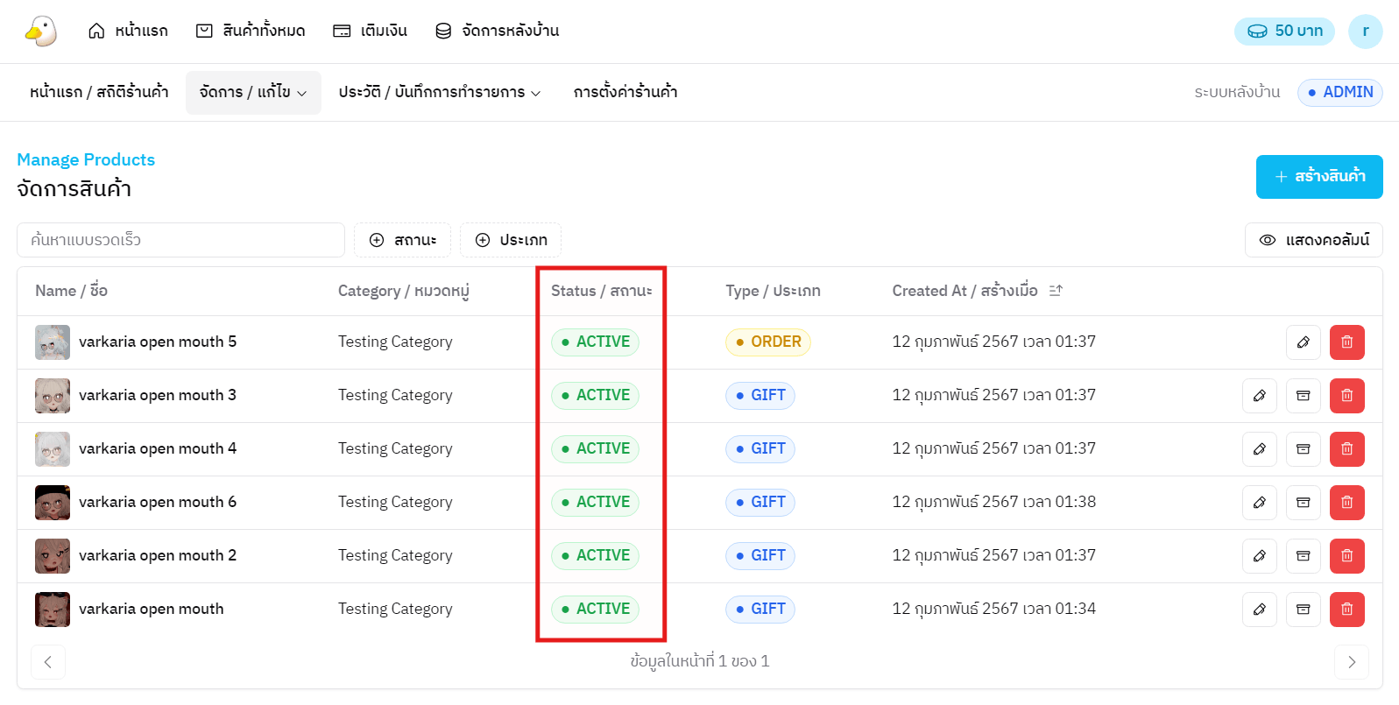Viewport: 1399px width, 705px height.
Task: Click edit pencil for varkaria open mouth 6
Action: coord(1259,503)
